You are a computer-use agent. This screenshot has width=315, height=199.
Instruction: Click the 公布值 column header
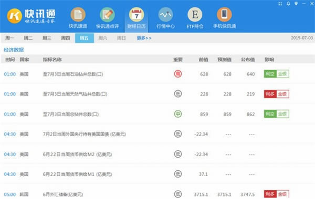[248, 60]
